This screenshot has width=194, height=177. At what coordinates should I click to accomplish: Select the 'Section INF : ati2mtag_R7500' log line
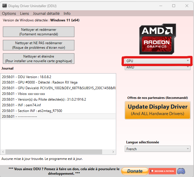point(58,111)
